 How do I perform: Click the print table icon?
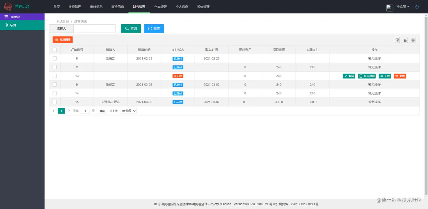(413, 40)
